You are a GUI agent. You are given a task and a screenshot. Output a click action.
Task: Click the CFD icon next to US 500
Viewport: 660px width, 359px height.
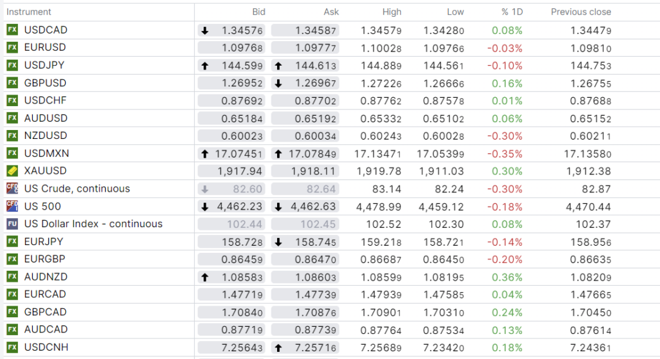12,207
